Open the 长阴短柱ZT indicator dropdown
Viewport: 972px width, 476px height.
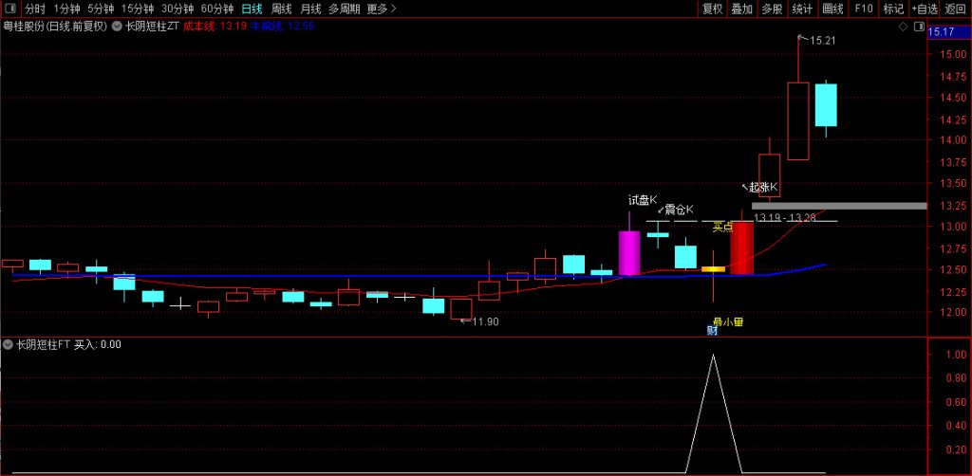[118, 27]
